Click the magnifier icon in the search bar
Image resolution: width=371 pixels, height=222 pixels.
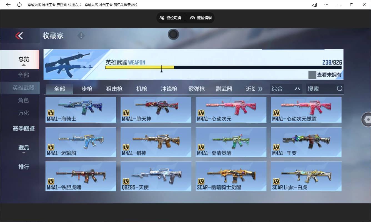pos(340,88)
